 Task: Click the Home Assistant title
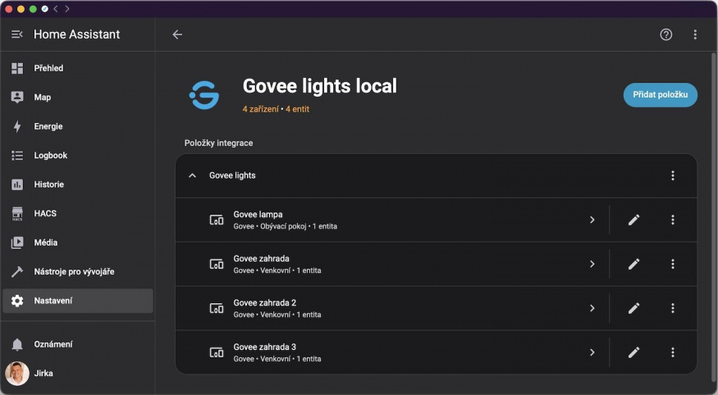click(77, 34)
